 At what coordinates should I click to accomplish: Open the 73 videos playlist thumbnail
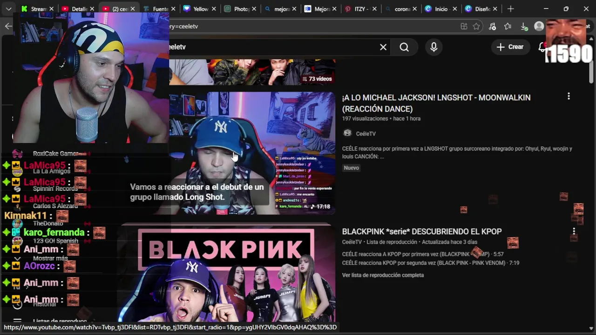click(x=252, y=72)
